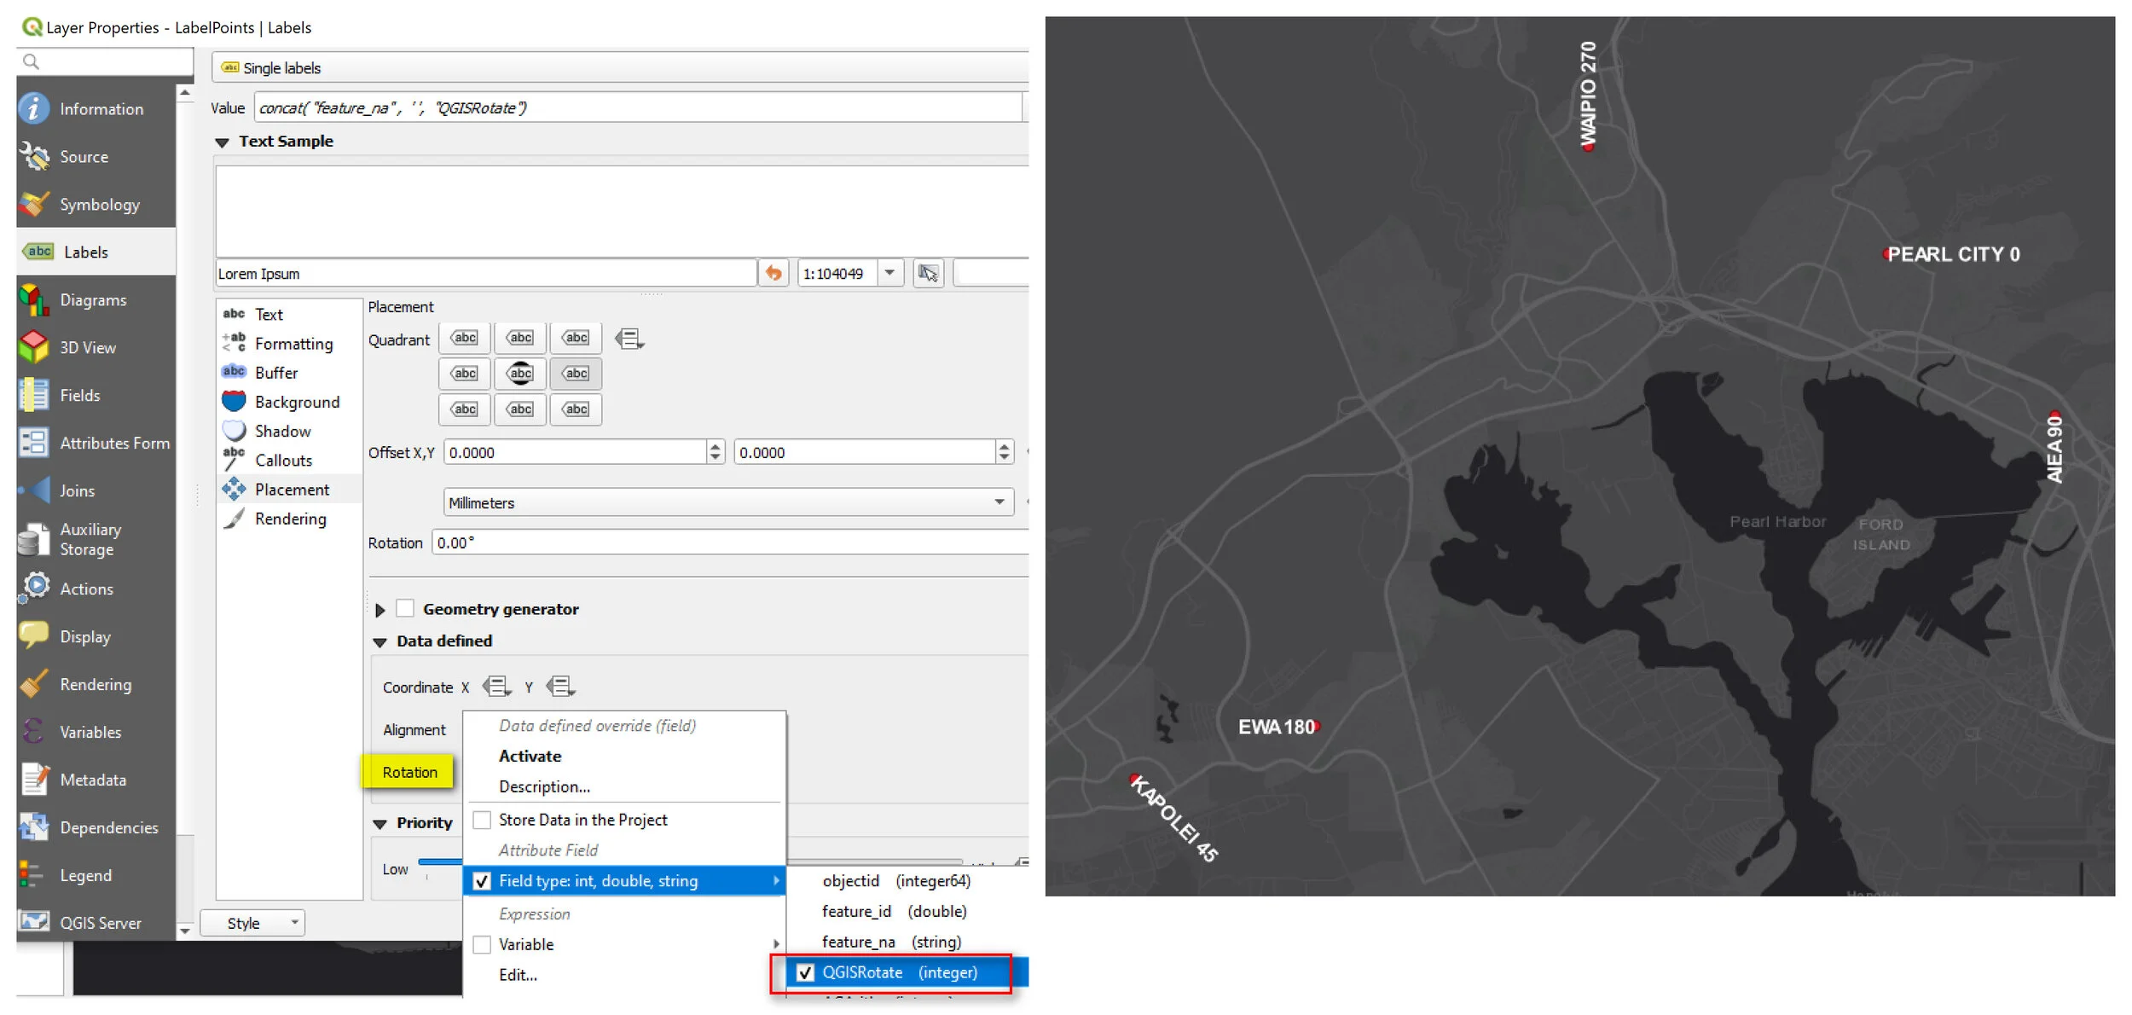Open the Attributes Form section
2132x1015 pixels.
(x=113, y=444)
